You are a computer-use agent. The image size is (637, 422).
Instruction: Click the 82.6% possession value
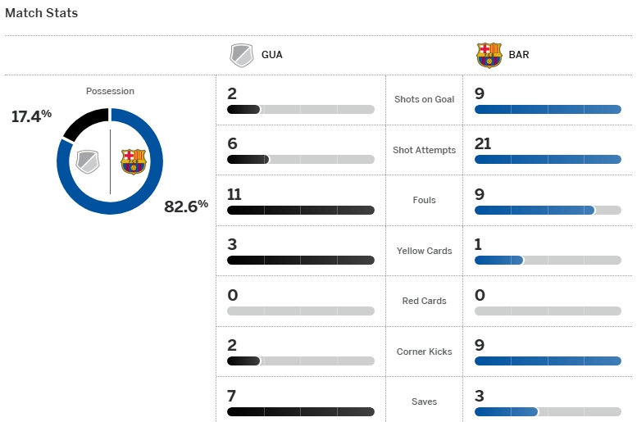click(x=186, y=206)
